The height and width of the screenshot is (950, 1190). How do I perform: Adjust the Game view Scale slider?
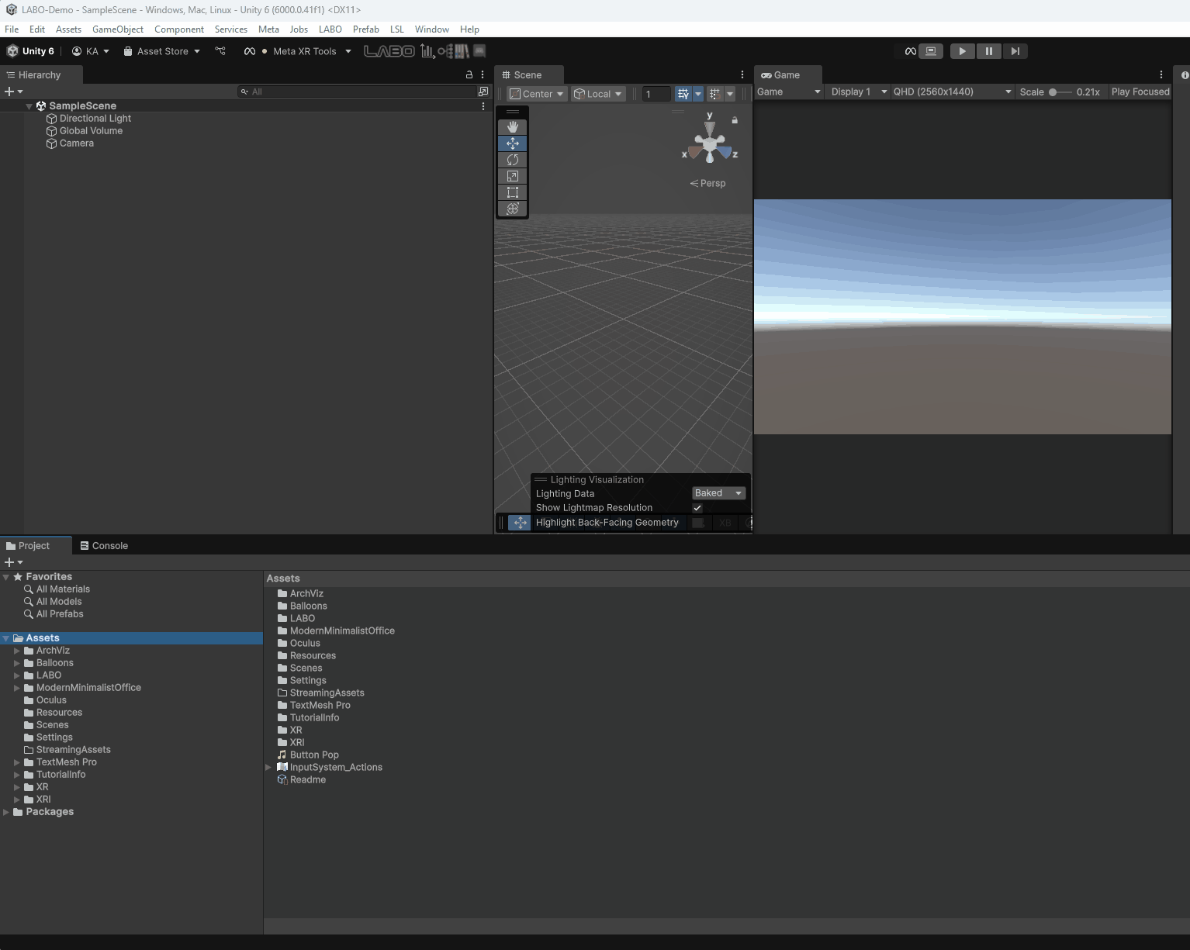point(1060,92)
